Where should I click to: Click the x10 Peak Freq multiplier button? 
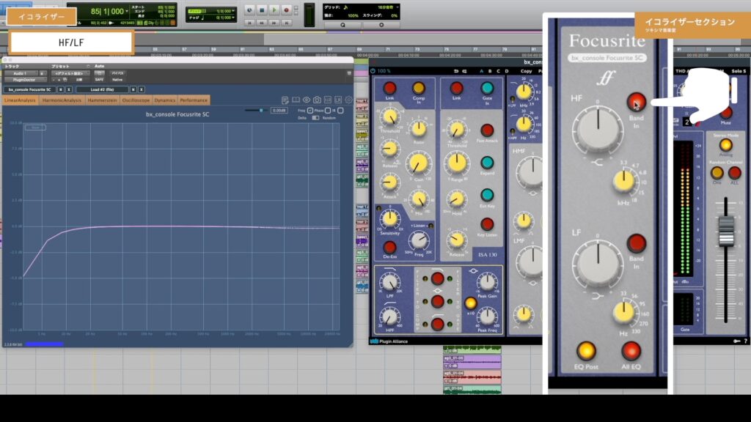click(x=470, y=303)
